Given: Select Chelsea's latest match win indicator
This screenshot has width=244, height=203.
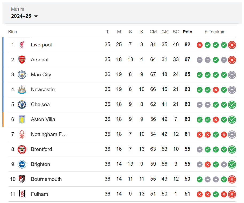Looking at the screenshot, I should pos(232,105).
